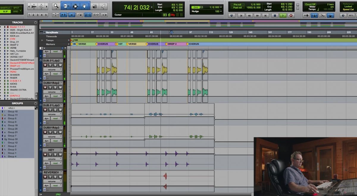357x196 pixels.
Task: Select the Trim tool
Action: tap(66, 6)
